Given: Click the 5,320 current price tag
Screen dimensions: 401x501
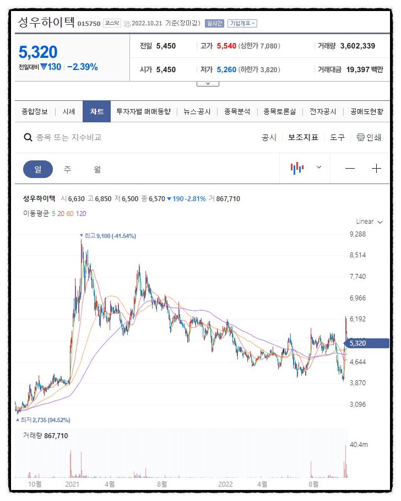Looking at the screenshot, I should [366, 343].
